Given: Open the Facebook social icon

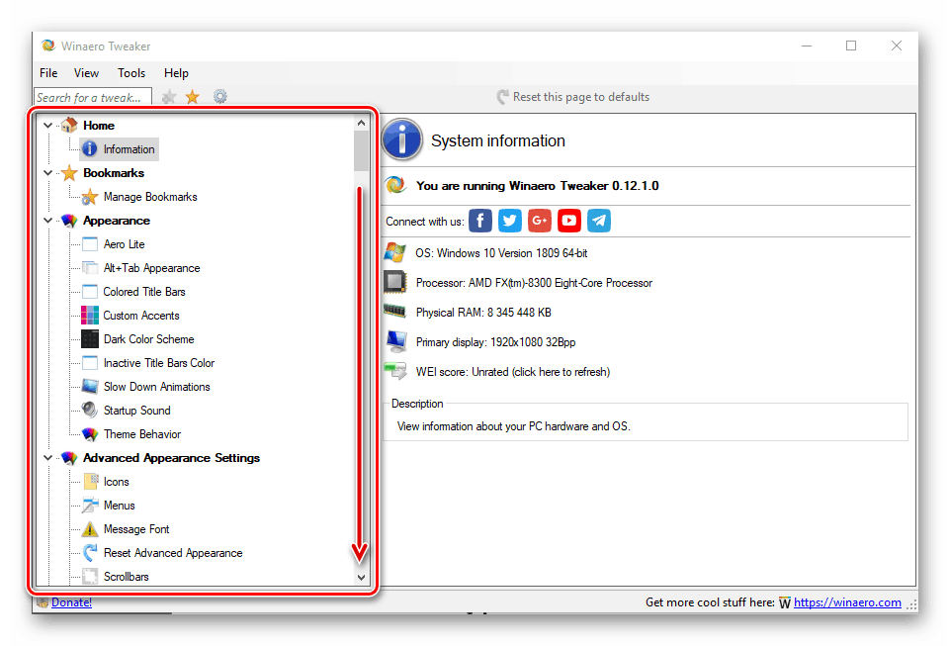Looking at the screenshot, I should 480,221.
